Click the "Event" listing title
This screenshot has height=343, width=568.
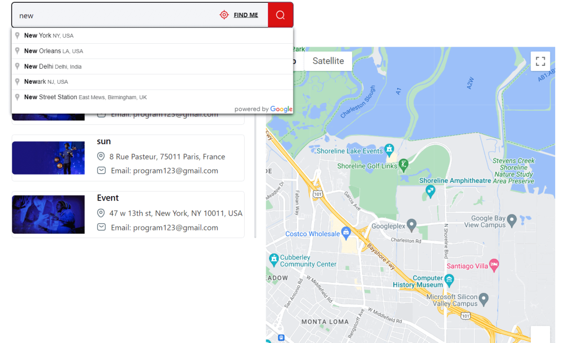point(108,198)
